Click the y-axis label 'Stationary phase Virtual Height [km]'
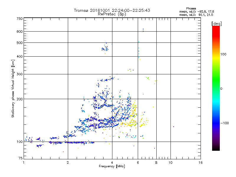Image resolution: width=236 pixels, height=177 pixels. [x=13, y=89]
